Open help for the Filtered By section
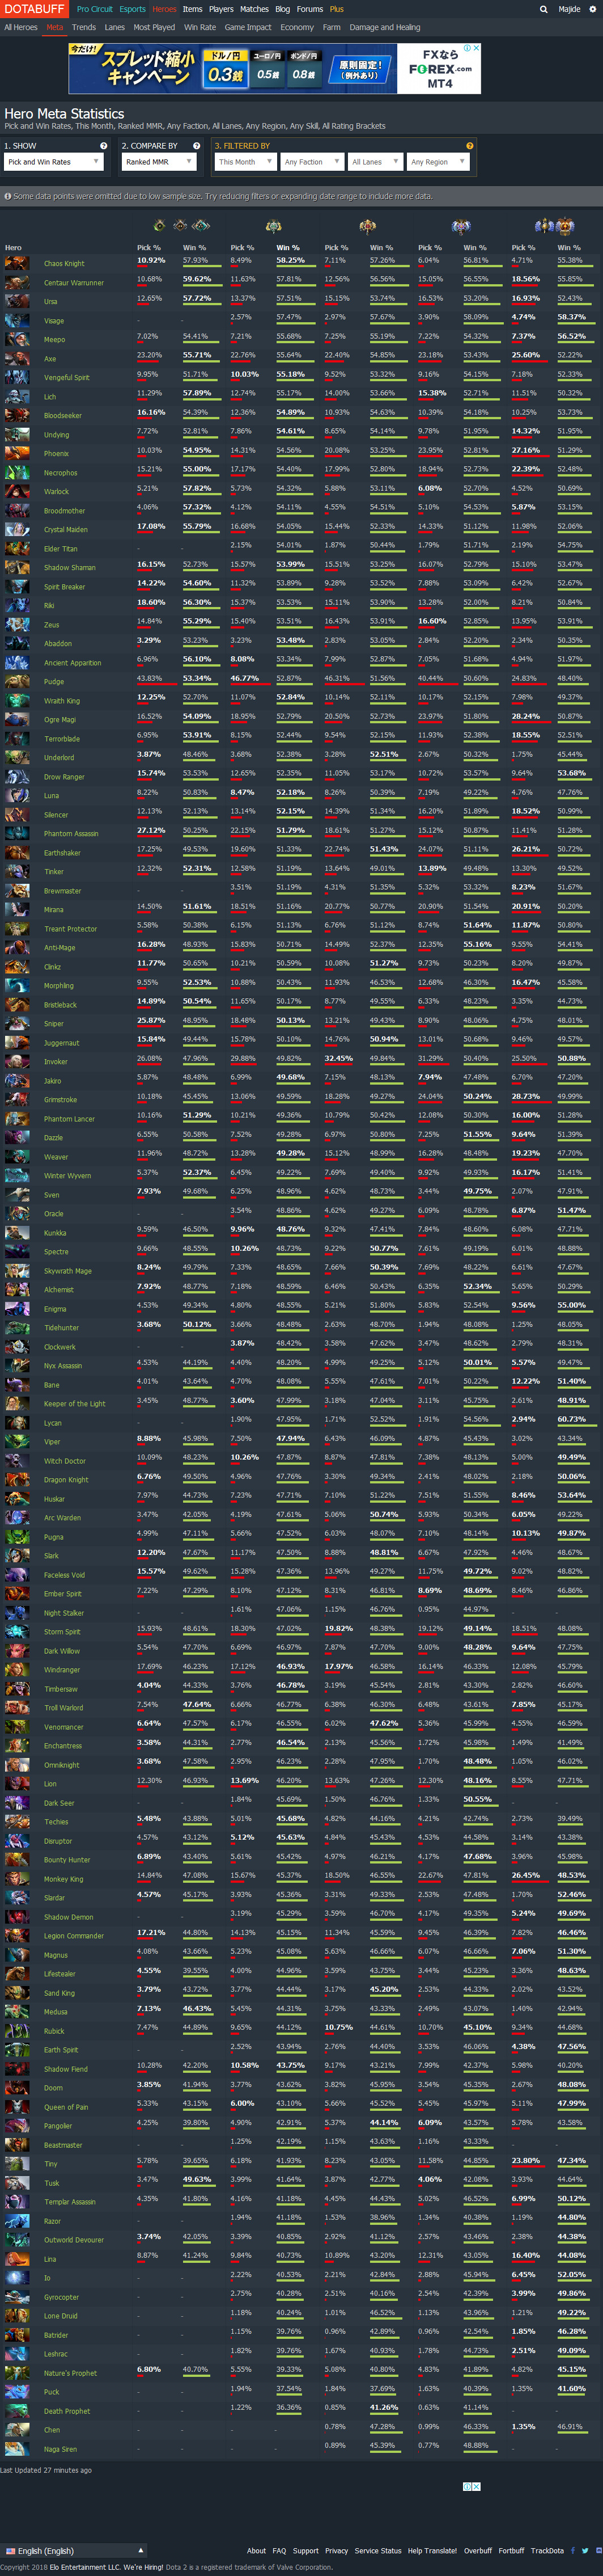603x2576 pixels. [x=469, y=146]
